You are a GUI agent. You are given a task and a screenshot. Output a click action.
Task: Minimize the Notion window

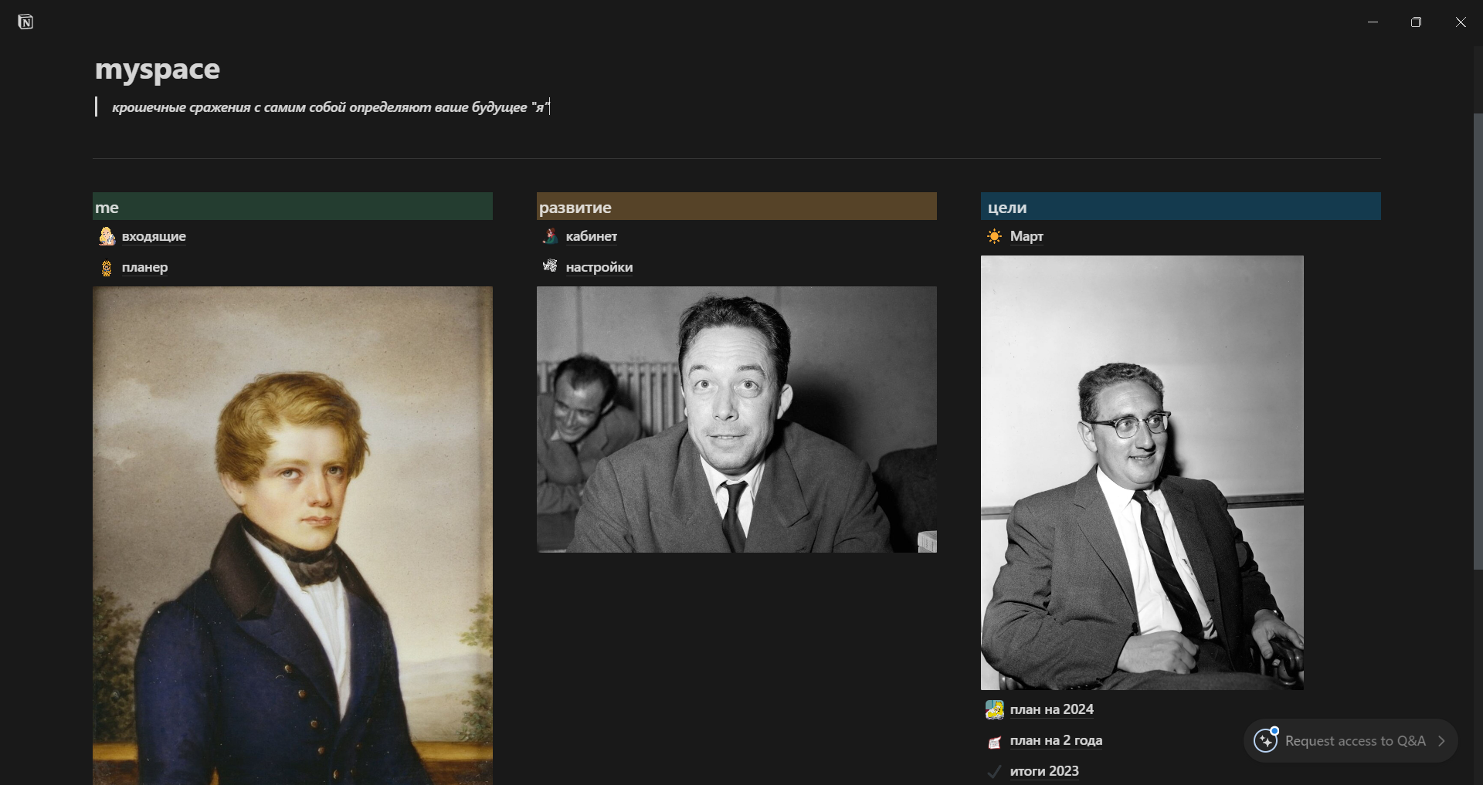click(1373, 22)
